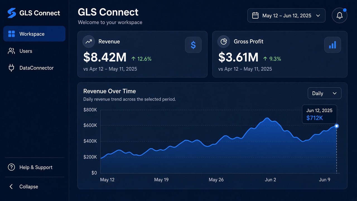This screenshot has height=201, width=357.
Task: Click the $712K tooltip value
Action: coord(315,118)
